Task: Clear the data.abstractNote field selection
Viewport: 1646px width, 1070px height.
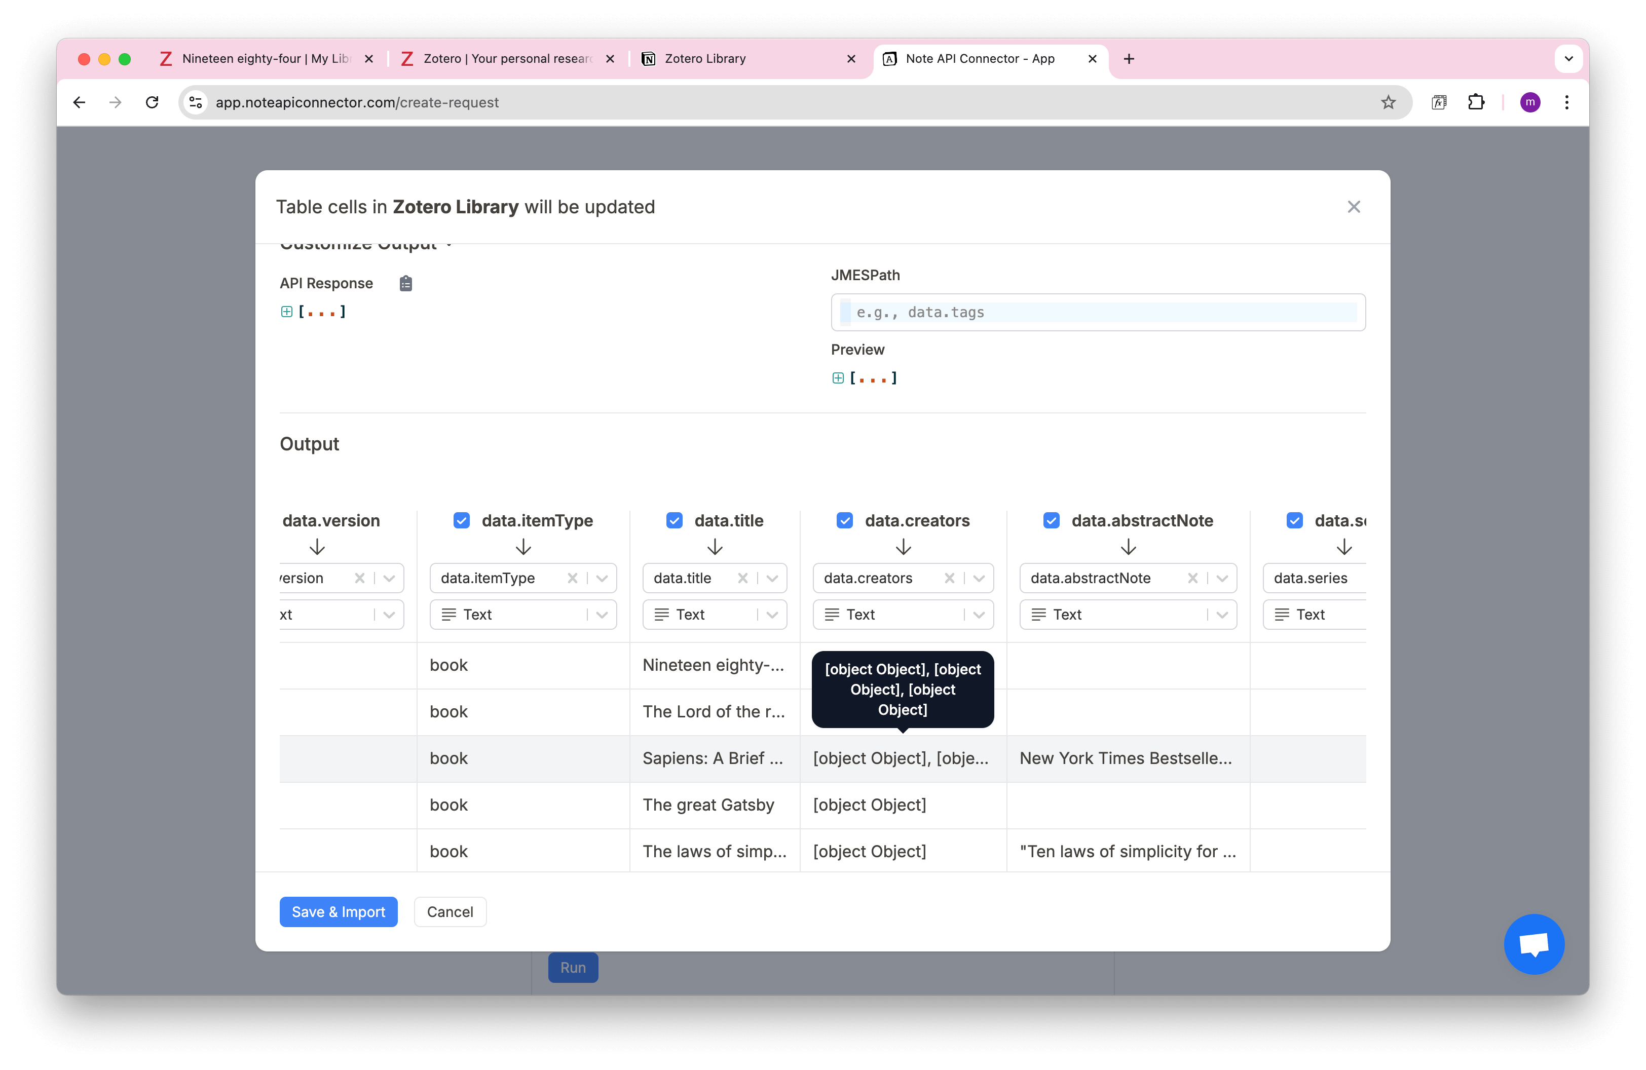Action: (x=1192, y=578)
